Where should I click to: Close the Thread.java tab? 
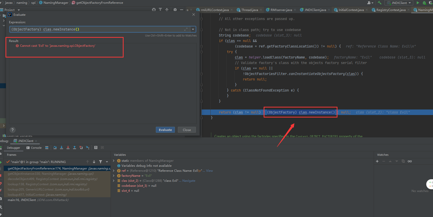261,10
